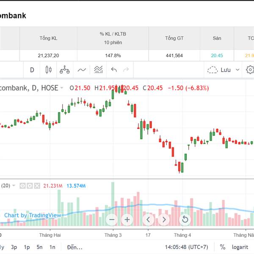
Task: Click the Tổng GT column header
Action: [174, 38]
